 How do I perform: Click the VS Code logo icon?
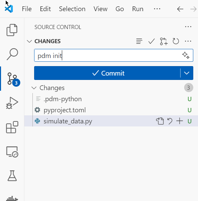point(9,9)
